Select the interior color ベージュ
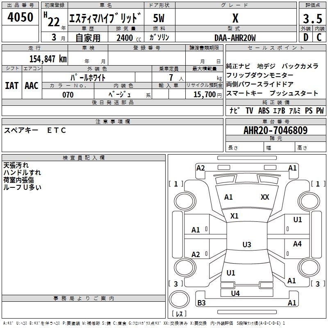328x328 pixels. 120,95
